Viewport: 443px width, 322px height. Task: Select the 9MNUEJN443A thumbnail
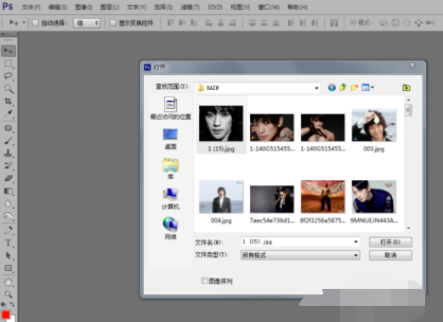coord(374,196)
